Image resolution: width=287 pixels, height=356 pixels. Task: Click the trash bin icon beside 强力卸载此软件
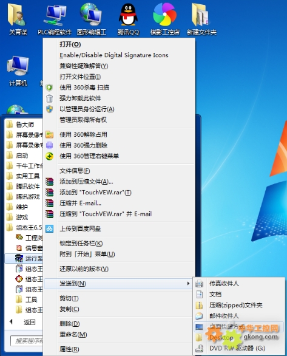tap(49, 98)
